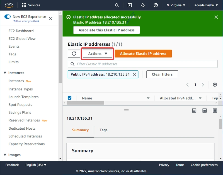Open the English (US) language dropdown

click(36, 165)
